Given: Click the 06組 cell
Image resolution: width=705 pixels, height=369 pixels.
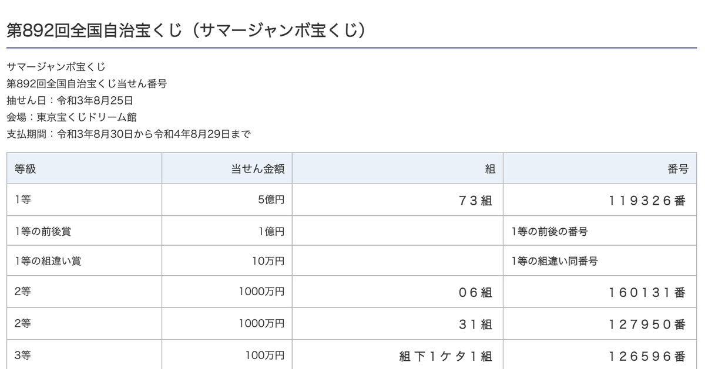Looking at the screenshot, I should click(x=475, y=292).
